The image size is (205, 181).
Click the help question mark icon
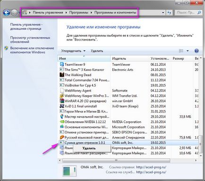pyautogui.click(x=196, y=51)
